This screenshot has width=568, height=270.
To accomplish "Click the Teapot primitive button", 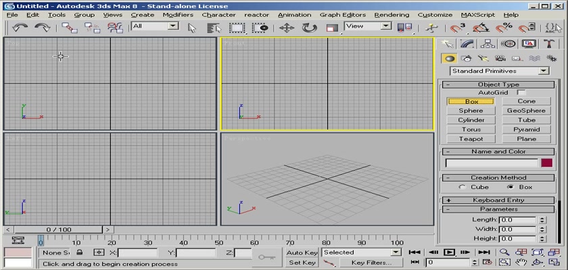I will (x=471, y=139).
